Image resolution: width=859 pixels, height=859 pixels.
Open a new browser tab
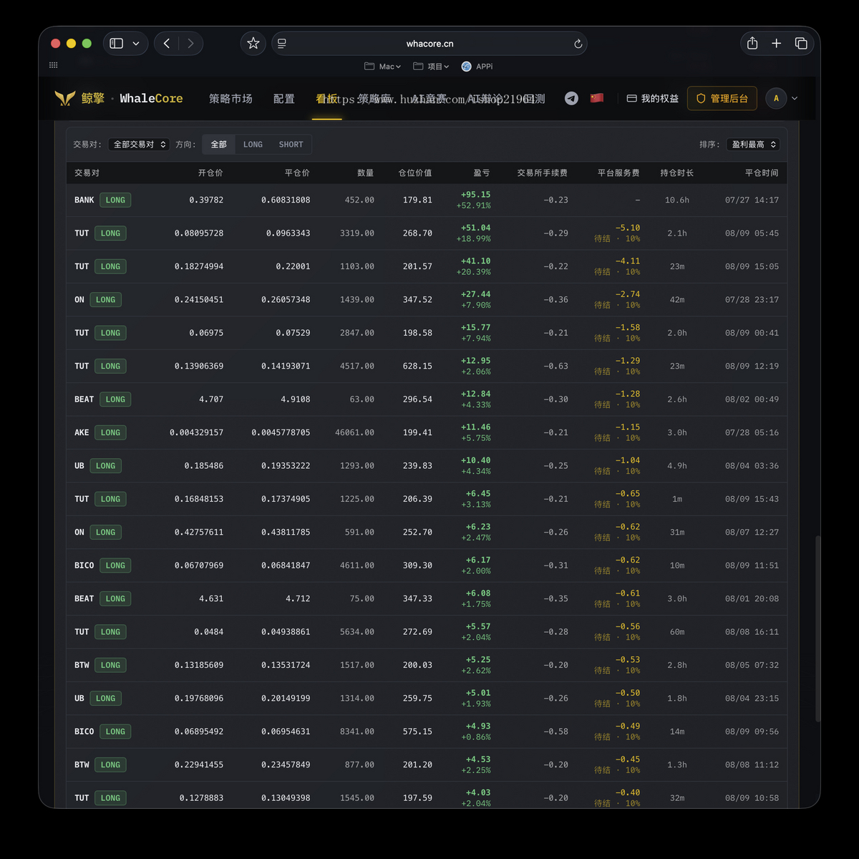[x=776, y=44]
